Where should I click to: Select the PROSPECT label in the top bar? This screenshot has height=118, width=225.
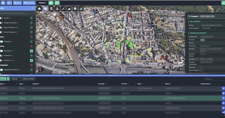42,3
